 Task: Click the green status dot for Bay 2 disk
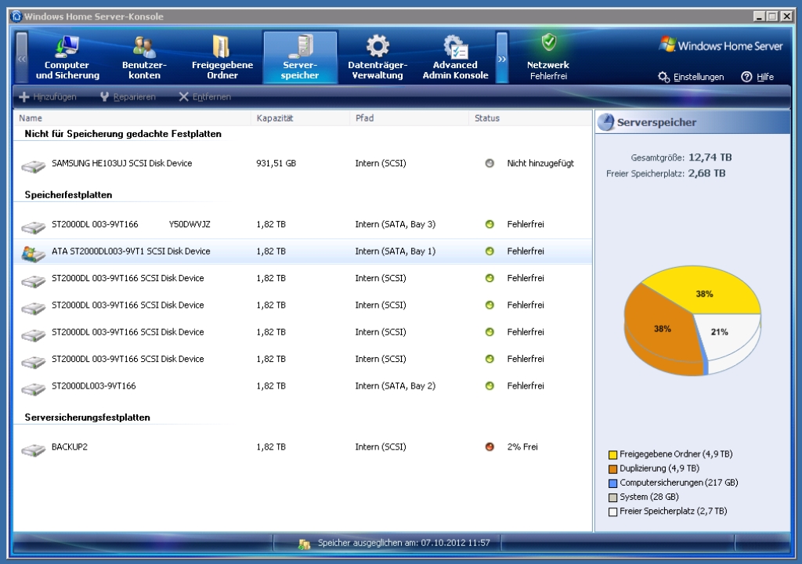coord(490,386)
